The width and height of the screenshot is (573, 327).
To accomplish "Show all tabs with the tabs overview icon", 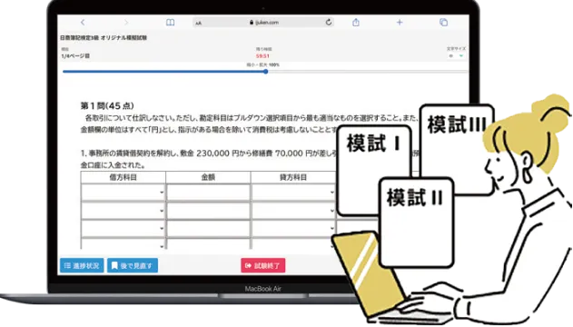I will click(444, 23).
